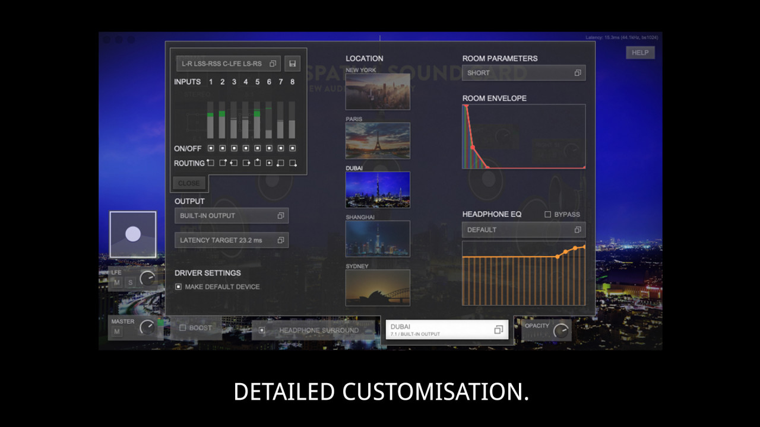
Task: Click the rightmost Headphone EQ curve point
Action: (x=584, y=247)
